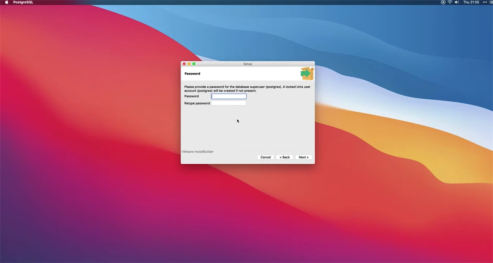
Task: Click the Password heading text
Action: [192, 74]
